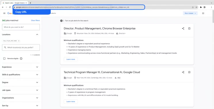Open the Your career dropdown
Image resolution: width=214 pixels, height=109 pixels.
(x=190, y=13)
